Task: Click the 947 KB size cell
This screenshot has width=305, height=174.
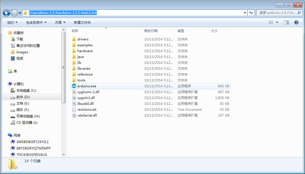Action: point(223,92)
